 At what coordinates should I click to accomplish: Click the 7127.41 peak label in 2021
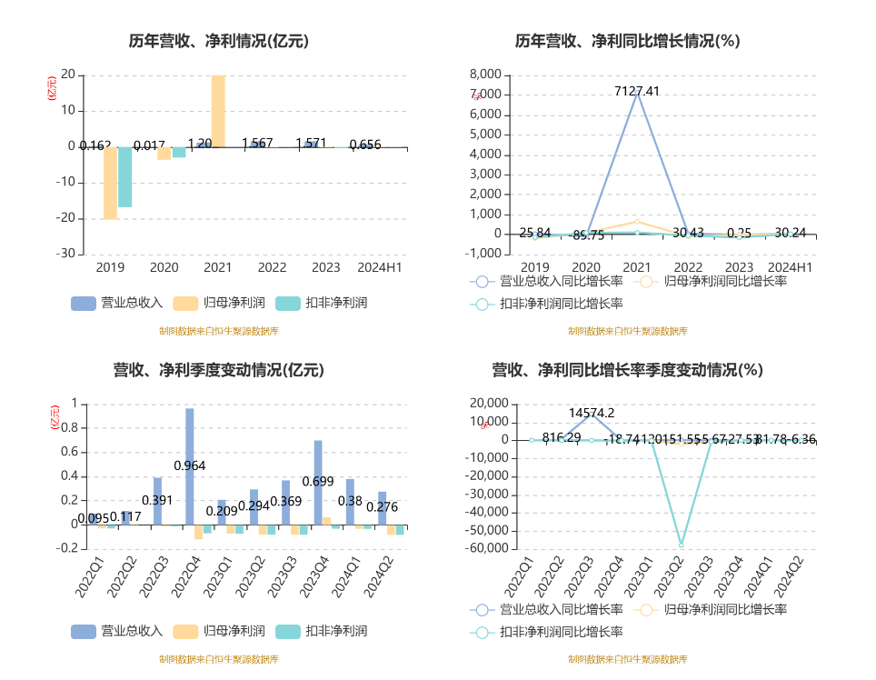point(637,91)
